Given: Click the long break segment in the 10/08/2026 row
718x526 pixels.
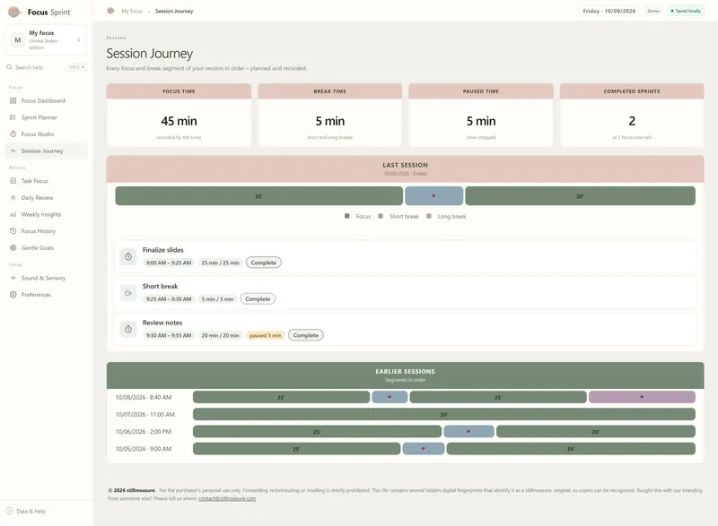Looking at the screenshot, I should coord(642,397).
